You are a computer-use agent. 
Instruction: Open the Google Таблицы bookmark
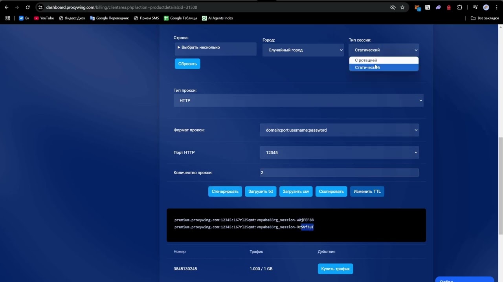coord(180,18)
